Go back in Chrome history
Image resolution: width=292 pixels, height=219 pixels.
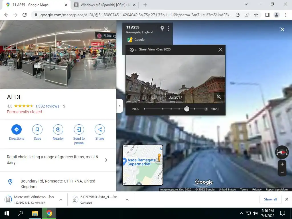click(x=6, y=15)
